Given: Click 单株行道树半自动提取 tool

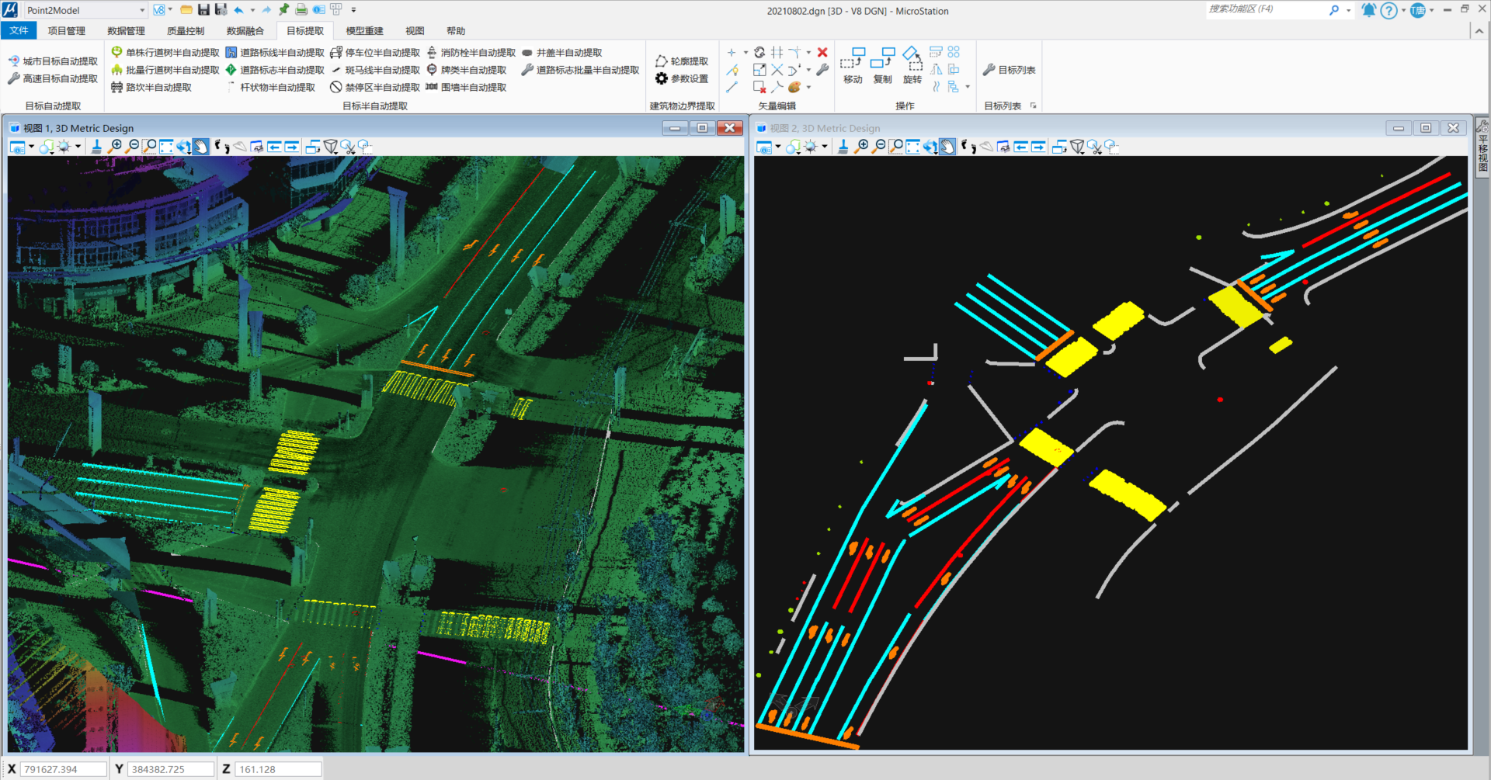Looking at the screenshot, I should pyautogui.click(x=165, y=52).
